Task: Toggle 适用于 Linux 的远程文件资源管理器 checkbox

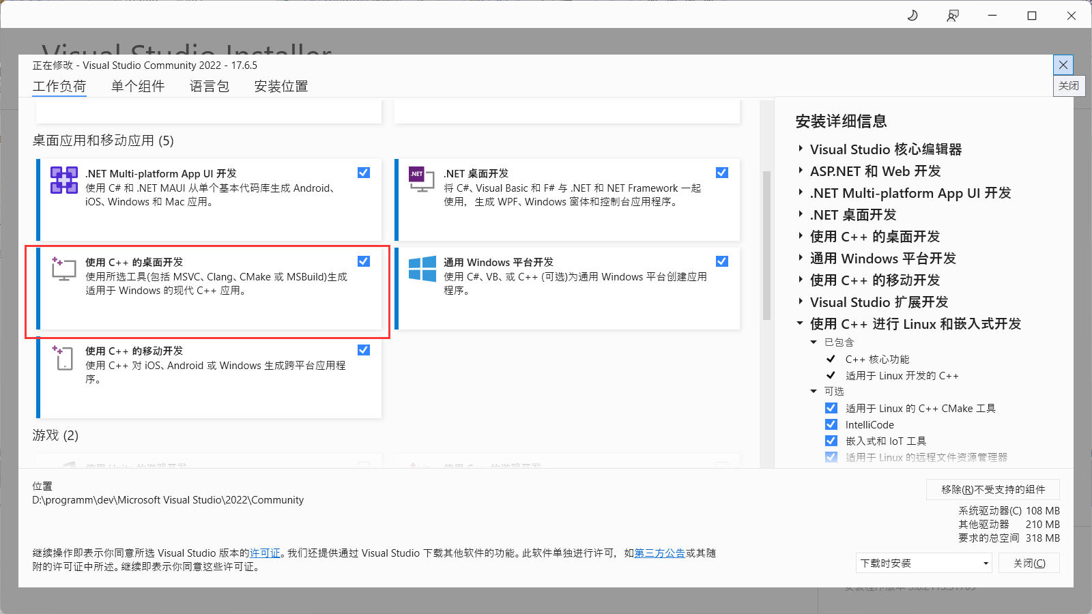Action: [x=831, y=457]
